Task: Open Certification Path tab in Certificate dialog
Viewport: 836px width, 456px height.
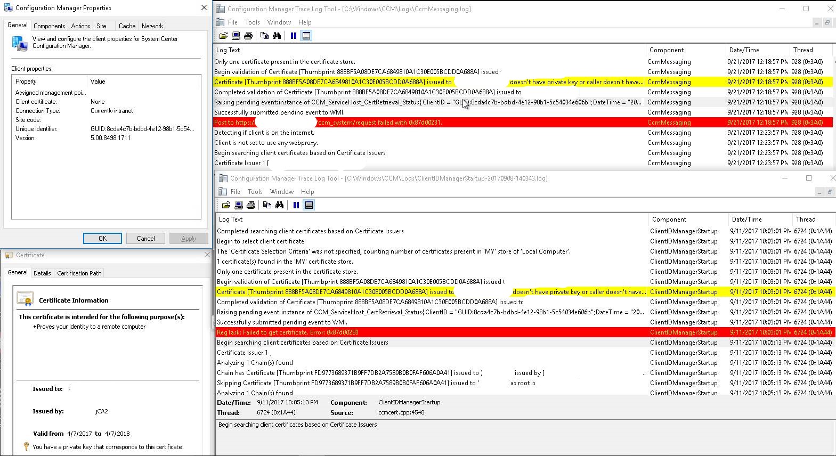Action: 79,273
